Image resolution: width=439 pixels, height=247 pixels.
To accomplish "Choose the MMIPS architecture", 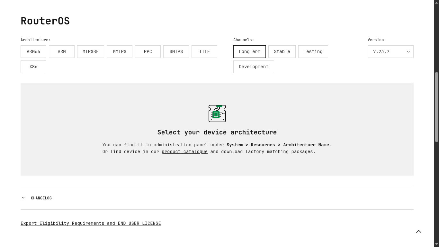I will 120,51.
